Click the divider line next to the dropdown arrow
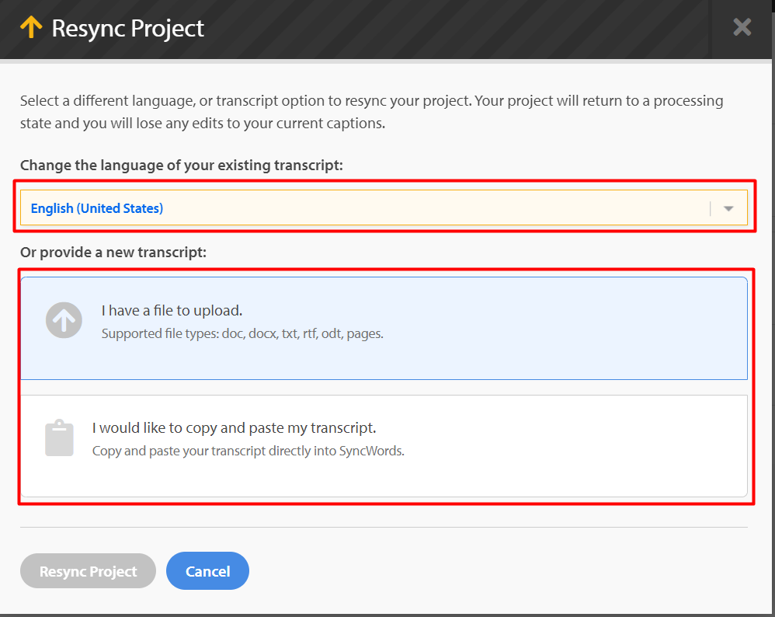This screenshot has height=617, width=775. coord(711,208)
